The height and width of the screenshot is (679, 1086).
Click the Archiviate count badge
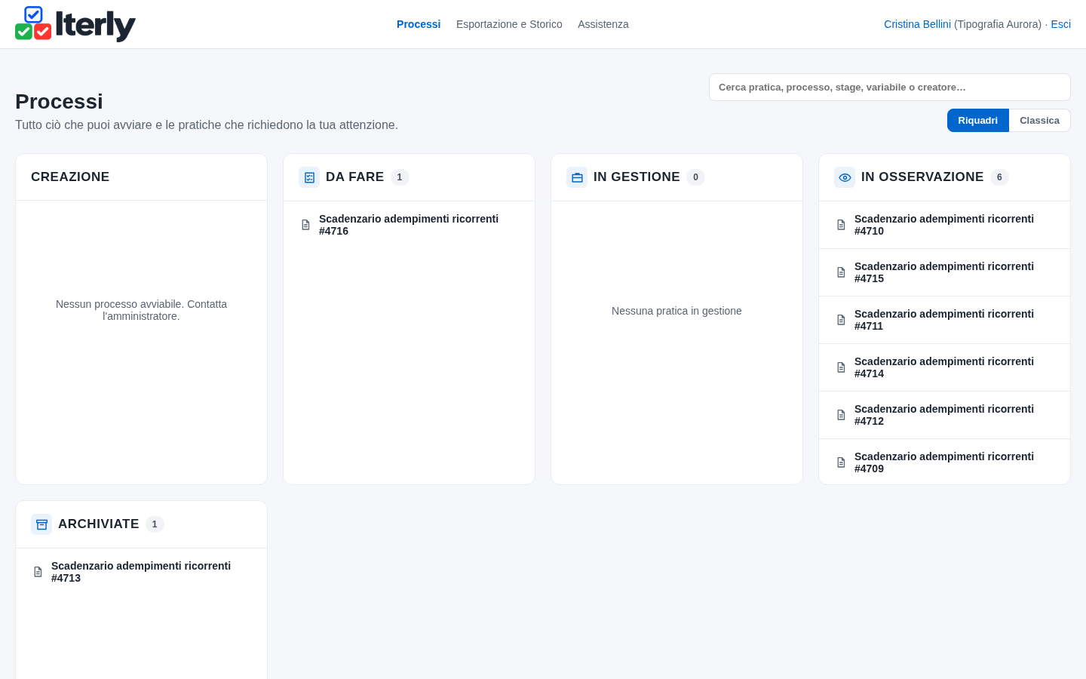(155, 524)
